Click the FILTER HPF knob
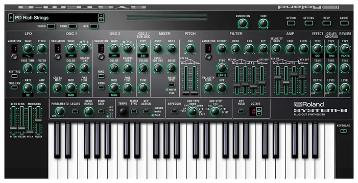 (x=222, y=87)
